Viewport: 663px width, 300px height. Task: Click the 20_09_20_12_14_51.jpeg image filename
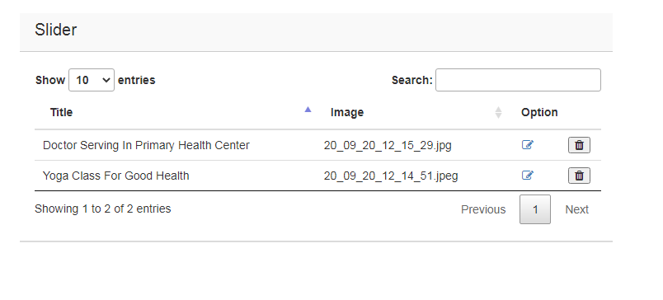click(x=391, y=176)
